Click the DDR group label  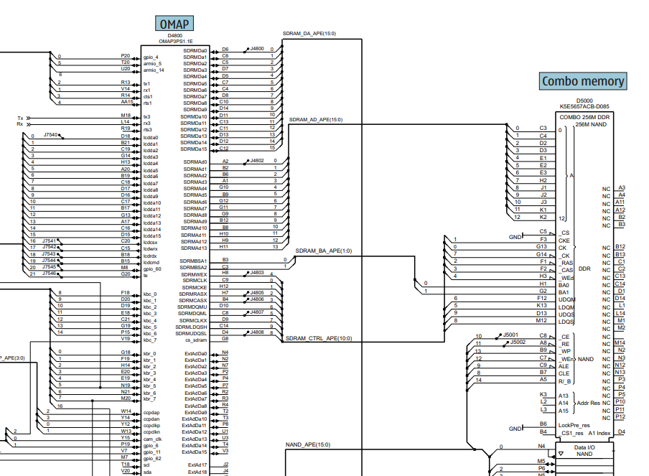tap(584, 269)
